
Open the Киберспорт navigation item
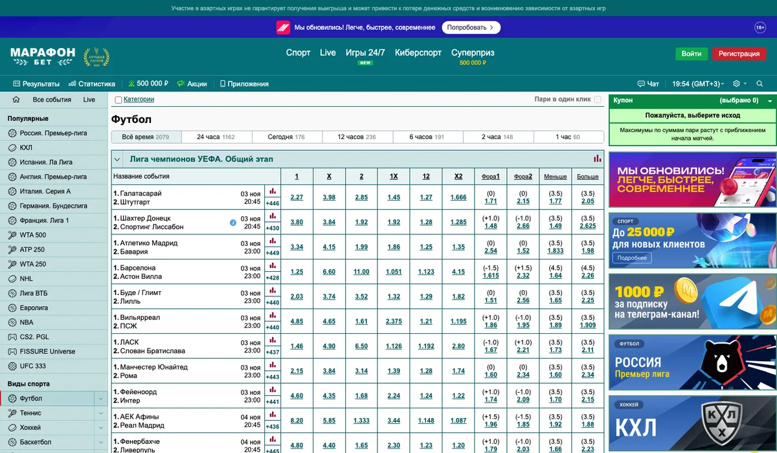tap(418, 52)
